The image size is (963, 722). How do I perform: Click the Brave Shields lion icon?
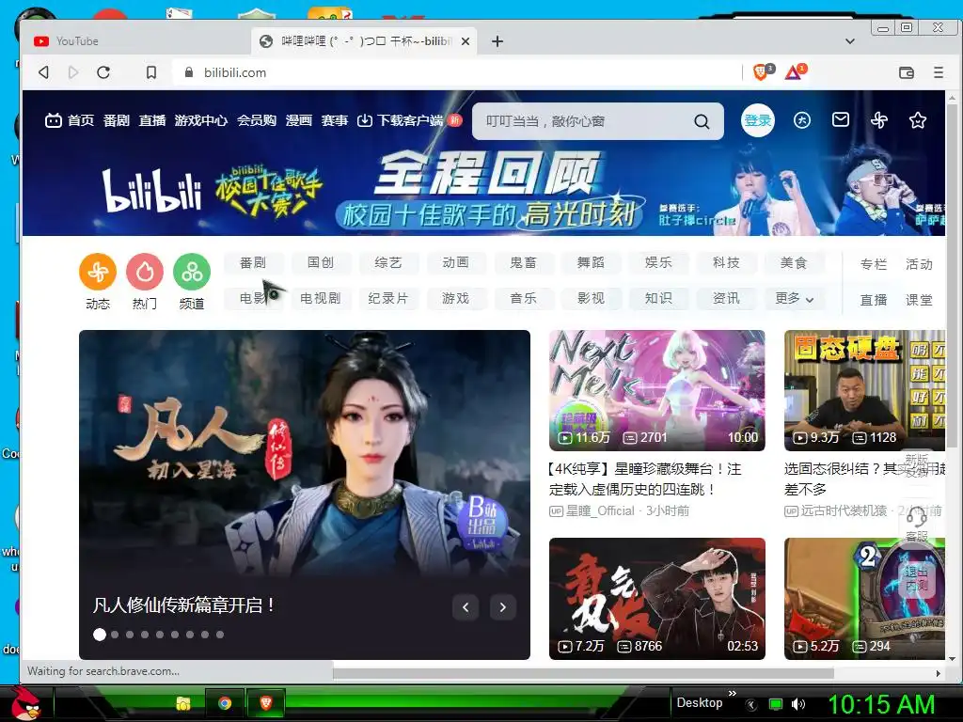[x=761, y=72]
